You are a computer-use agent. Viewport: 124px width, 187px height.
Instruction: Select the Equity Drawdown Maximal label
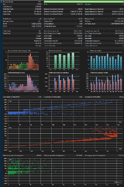point(94,12)
